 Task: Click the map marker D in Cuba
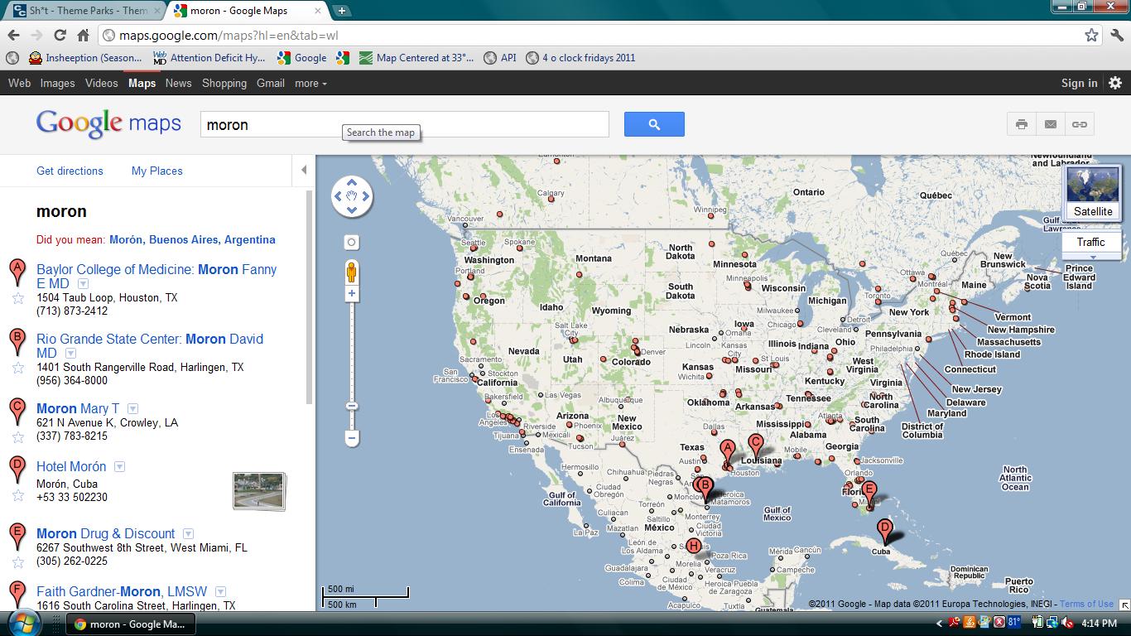[884, 532]
